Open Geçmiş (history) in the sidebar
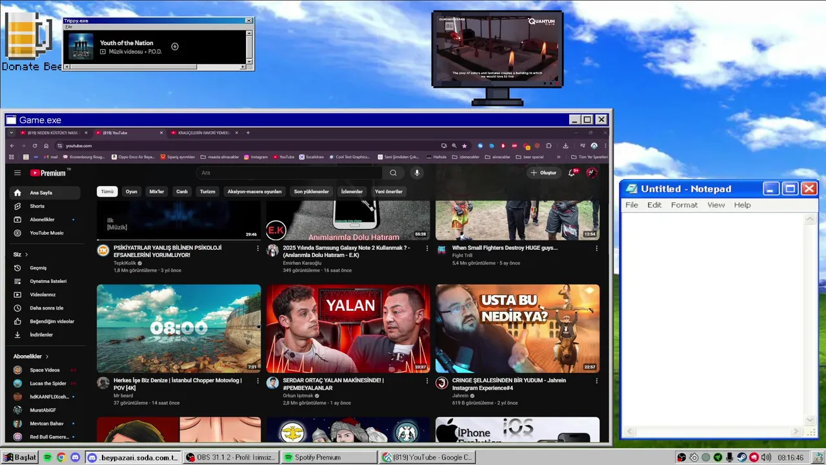This screenshot has height=465, width=826. (44, 268)
